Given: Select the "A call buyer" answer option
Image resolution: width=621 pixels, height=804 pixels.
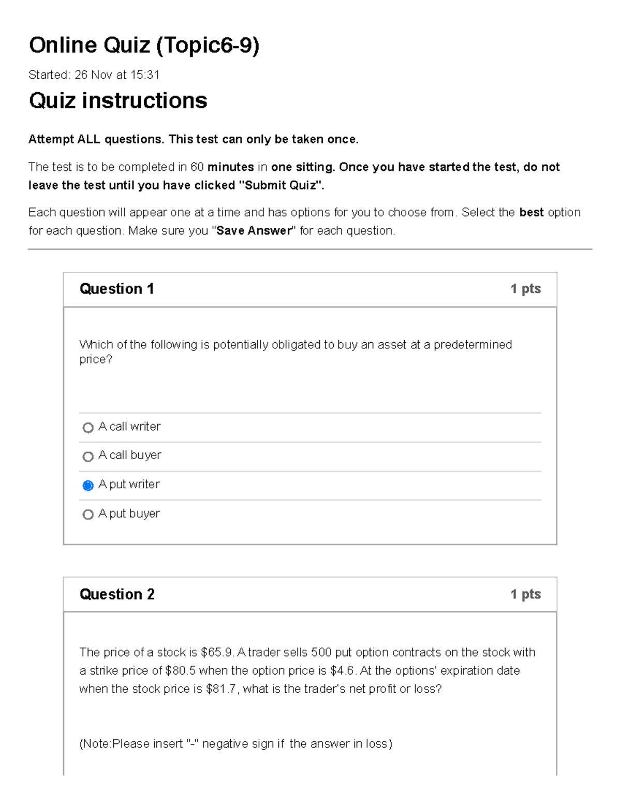Looking at the screenshot, I should (x=87, y=456).
